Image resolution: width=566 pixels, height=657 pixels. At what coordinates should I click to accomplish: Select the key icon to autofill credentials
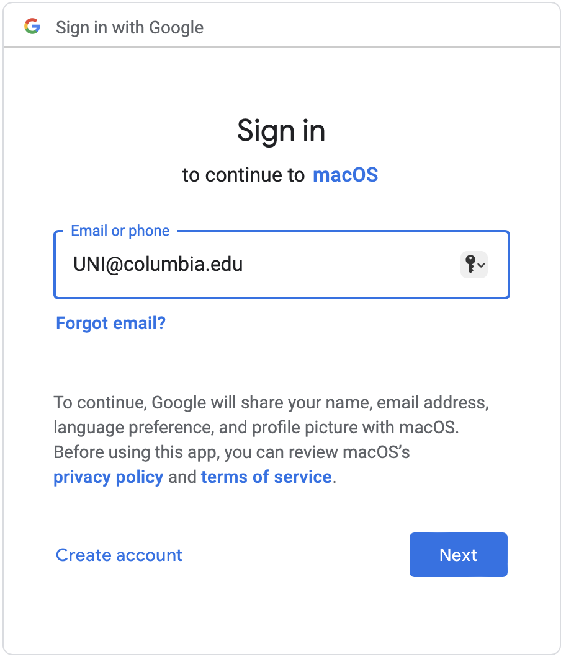(470, 265)
